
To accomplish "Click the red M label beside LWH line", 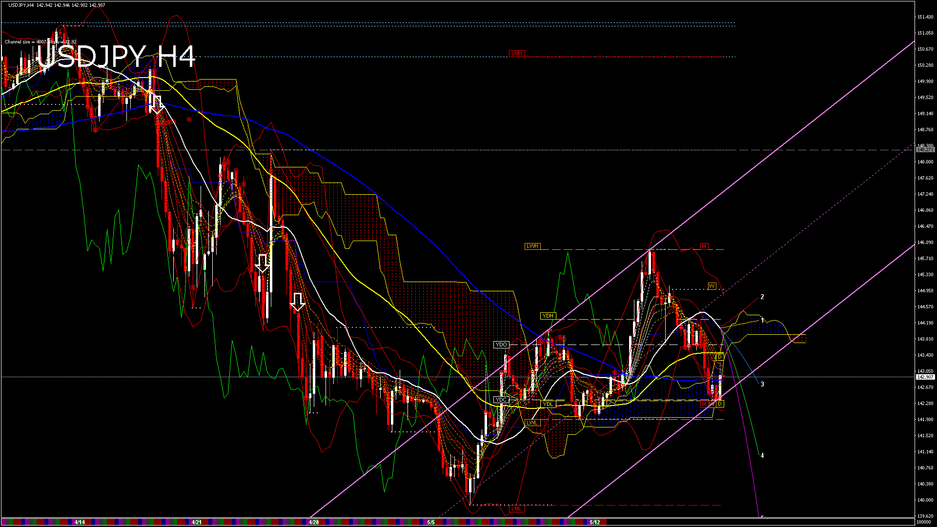I will tap(704, 246).
